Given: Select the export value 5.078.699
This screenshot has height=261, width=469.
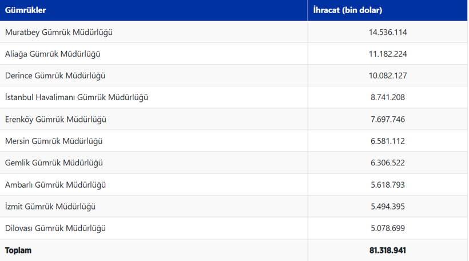Looking at the screenshot, I should [388, 228].
